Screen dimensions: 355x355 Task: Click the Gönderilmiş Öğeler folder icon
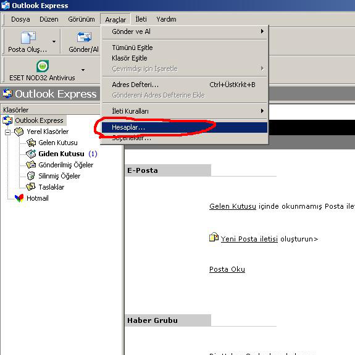coord(31,165)
